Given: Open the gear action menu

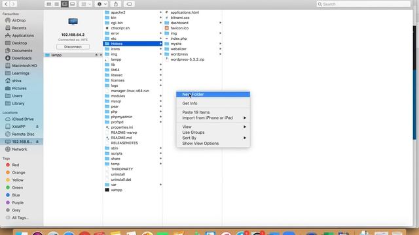Looking at the screenshot, I should pyautogui.click(x=102, y=4).
